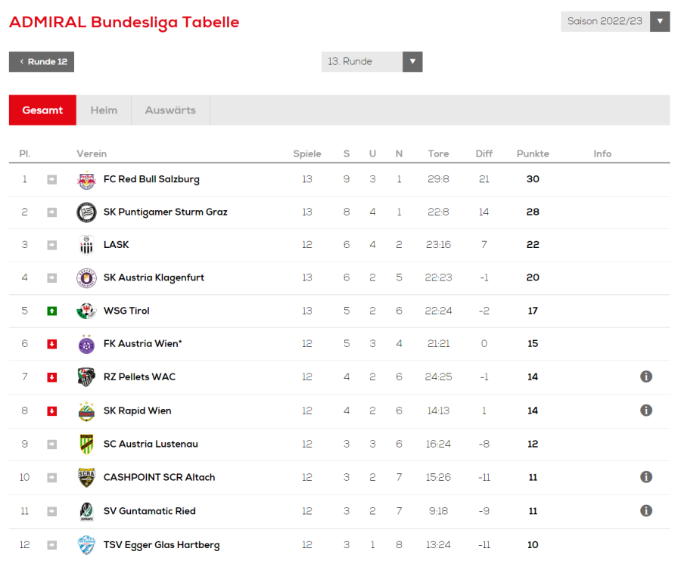Go back to Runde 12
678x567 pixels.
(x=42, y=62)
